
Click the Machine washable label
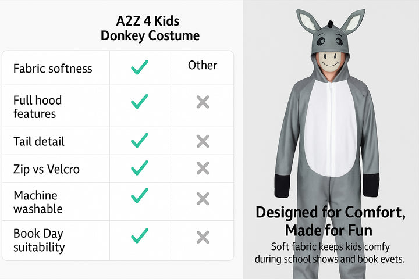click(38, 202)
